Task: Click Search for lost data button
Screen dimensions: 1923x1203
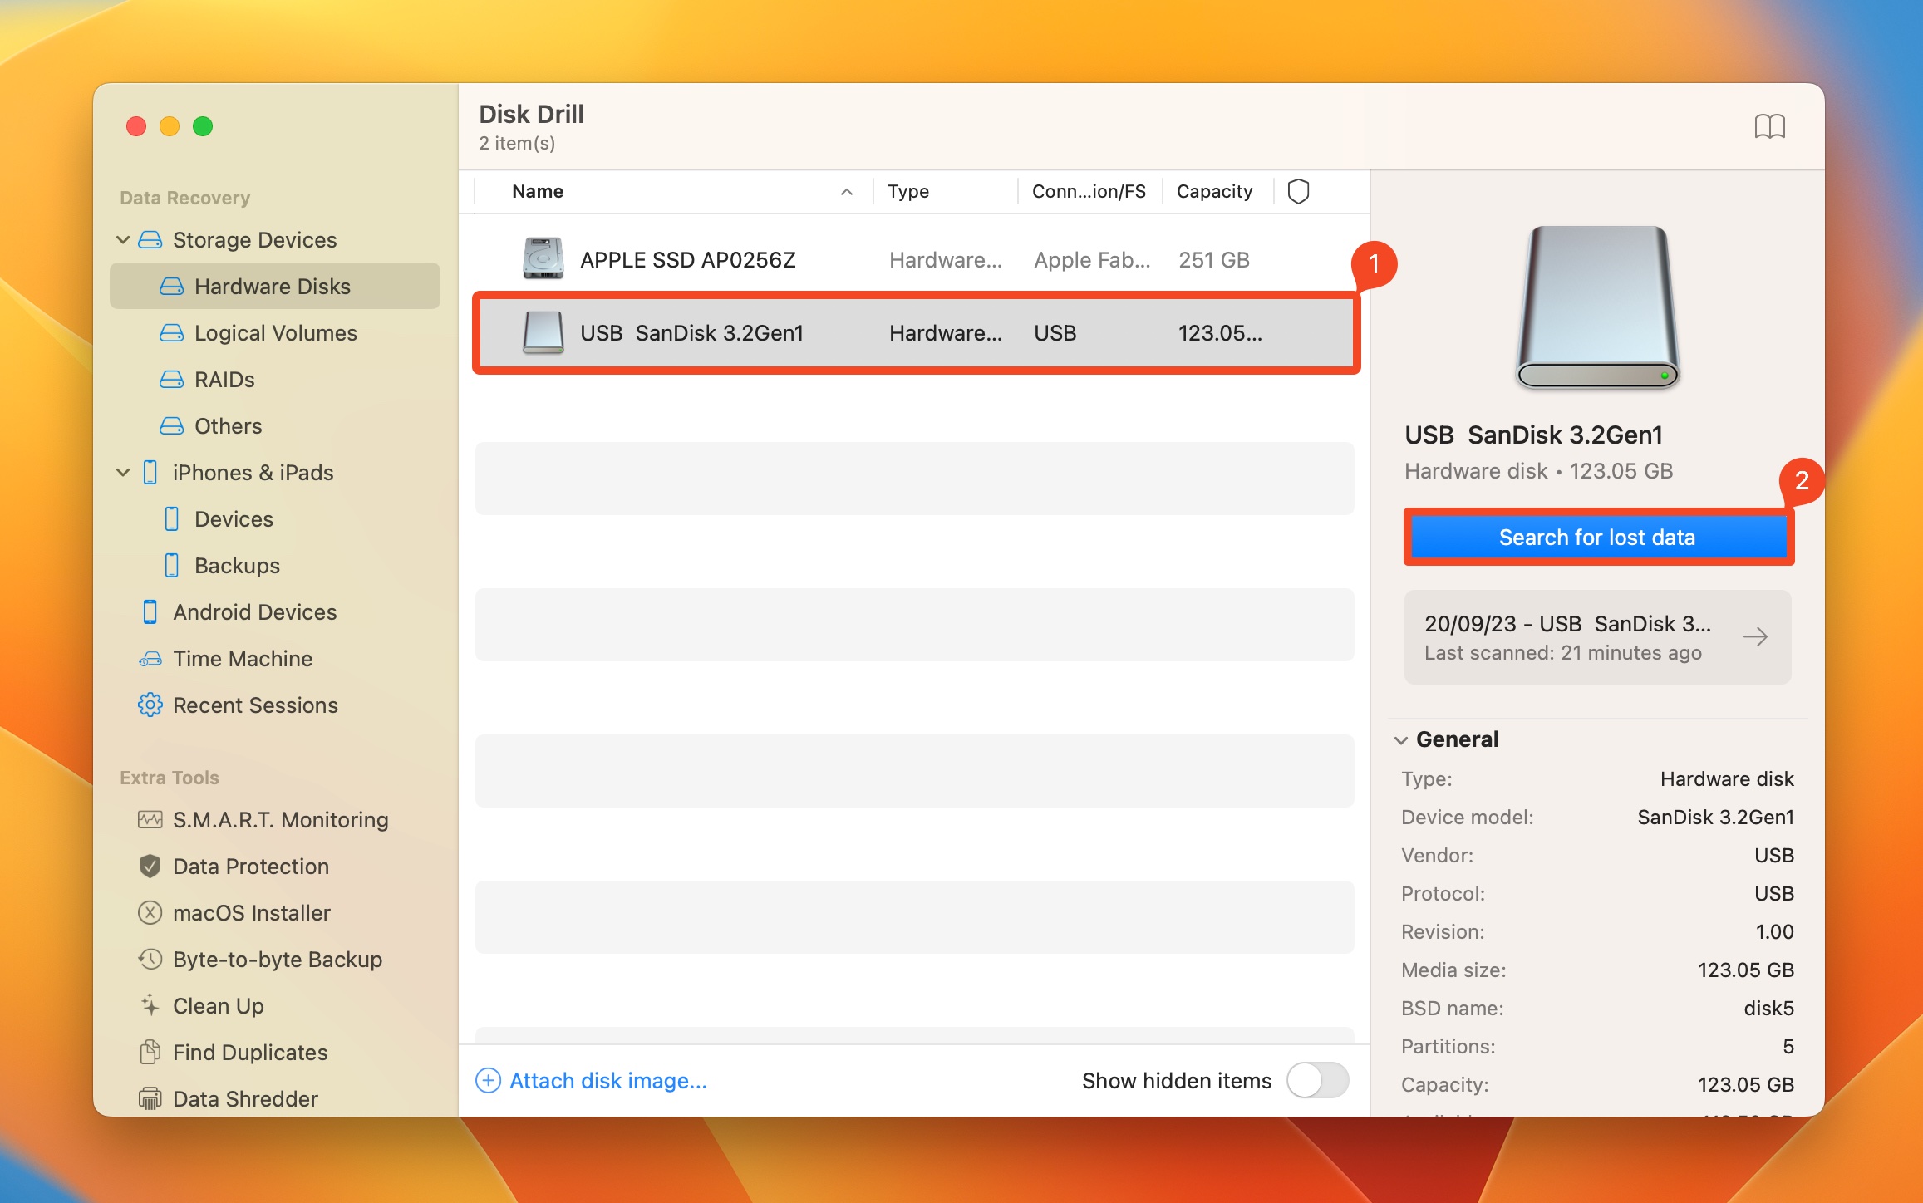Action: (1596, 537)
